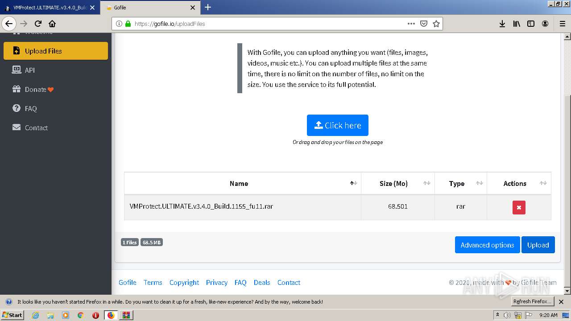The width and height of the screenshot is (571, 321).
Task: Toggle the sidebar view icon
Action: (x=531, y=24)
